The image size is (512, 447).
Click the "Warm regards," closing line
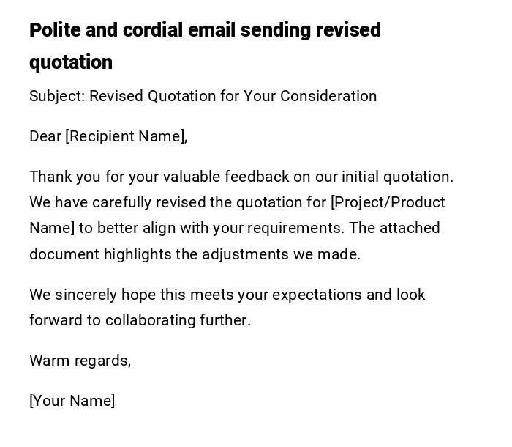(x=80, y=361)
